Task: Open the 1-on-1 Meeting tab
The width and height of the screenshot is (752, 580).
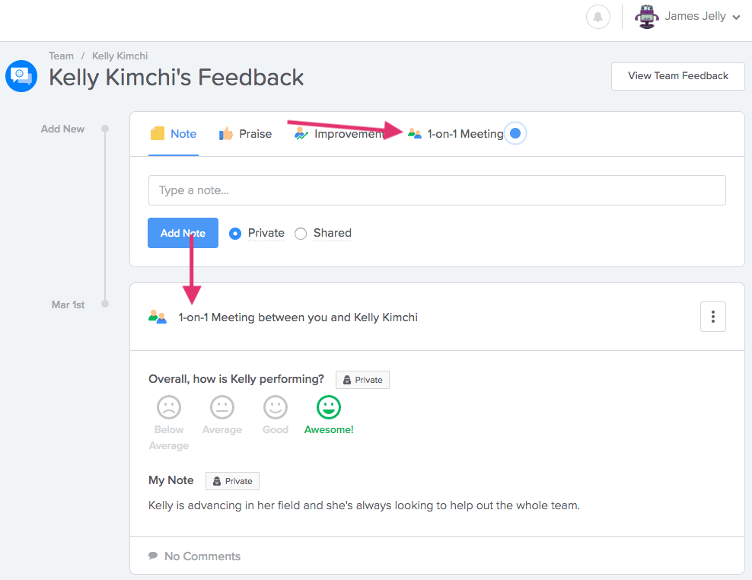Action: click(455, 134)
